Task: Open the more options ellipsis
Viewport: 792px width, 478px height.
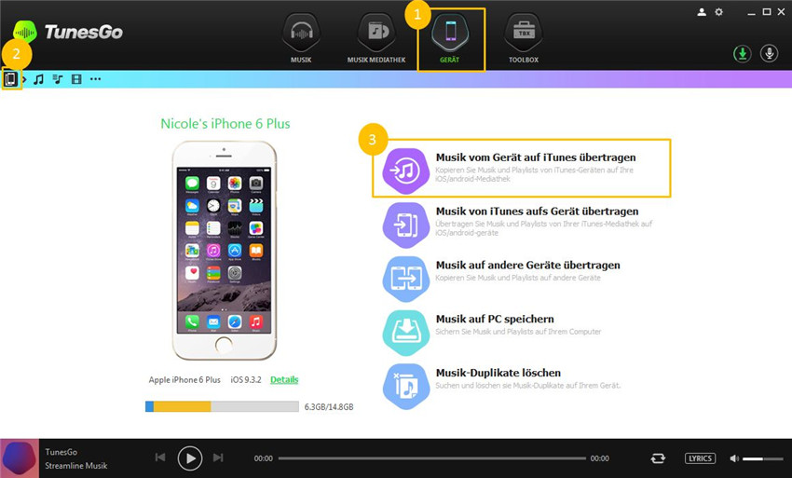Action: [x=95, y=79]
